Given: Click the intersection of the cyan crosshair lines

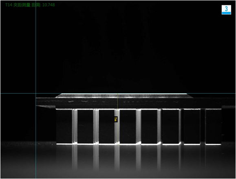Looking at the screenshot, I should pyautogui.click(x=36, y=94).
